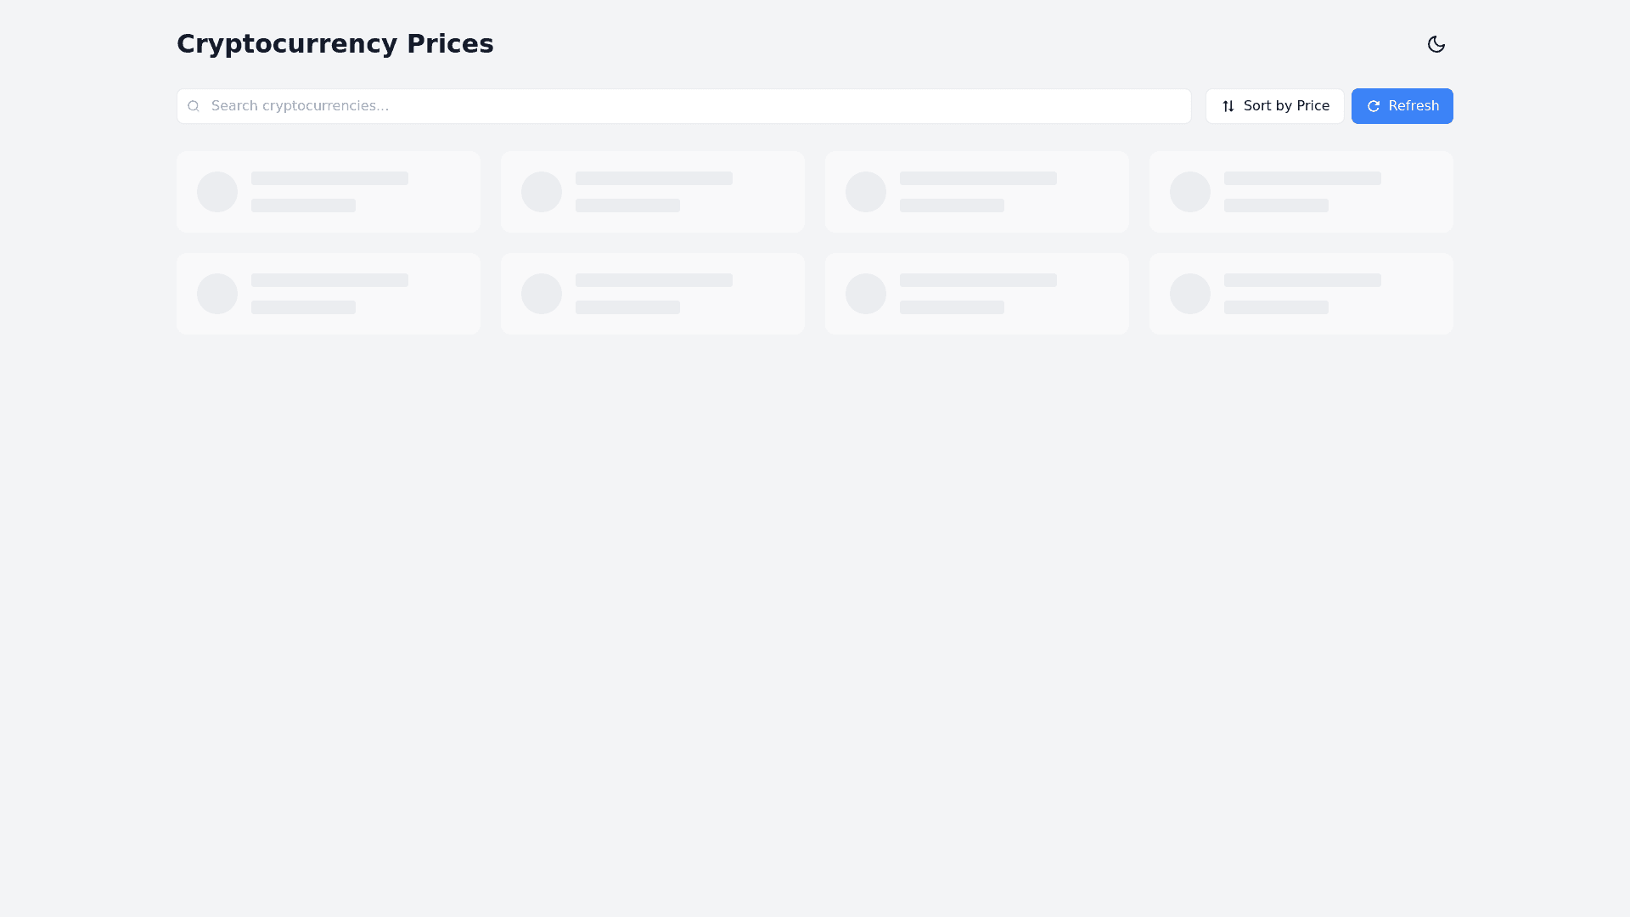The width and height of the screenshot is (1630, 917).
Task: Click the circle placeholder in the first bottom-row card
Action: tap(217, 294)
